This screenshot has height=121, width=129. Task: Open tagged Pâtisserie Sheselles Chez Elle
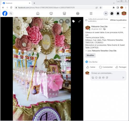click(x=104, y=51)
